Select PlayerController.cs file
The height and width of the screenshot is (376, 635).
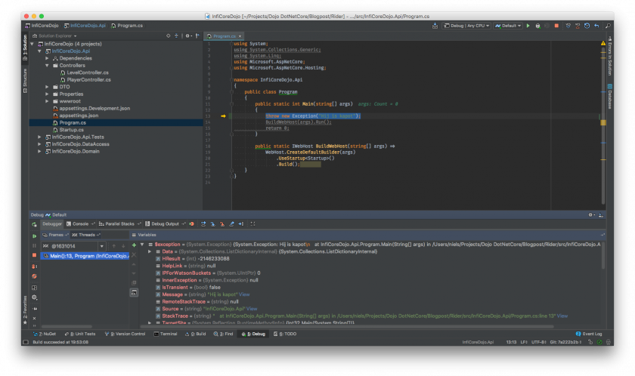pos(85,79)
